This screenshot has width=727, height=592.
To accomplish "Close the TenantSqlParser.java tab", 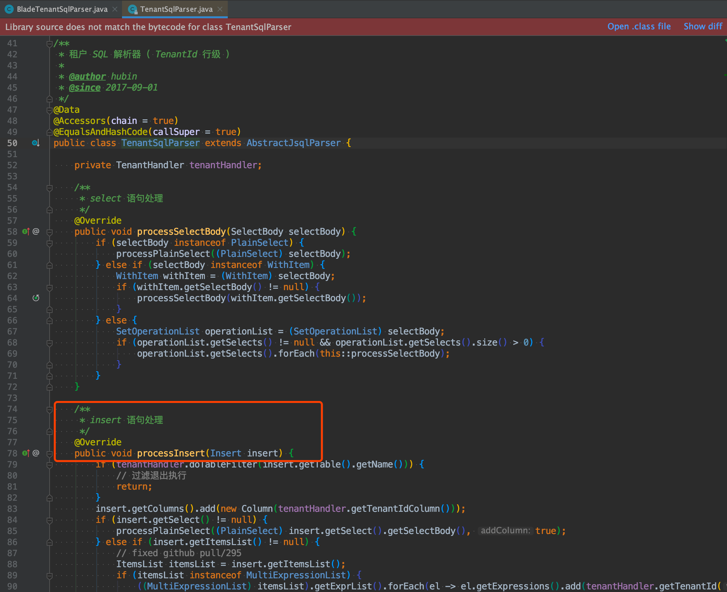I will (220, 9).
